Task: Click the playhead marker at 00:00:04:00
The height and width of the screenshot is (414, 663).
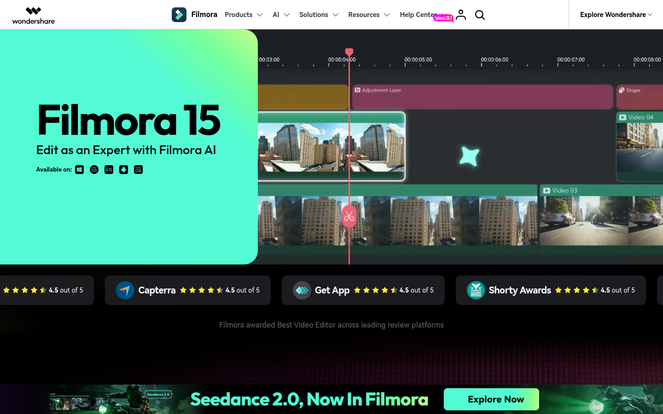Action: click(x=349, y=52)
